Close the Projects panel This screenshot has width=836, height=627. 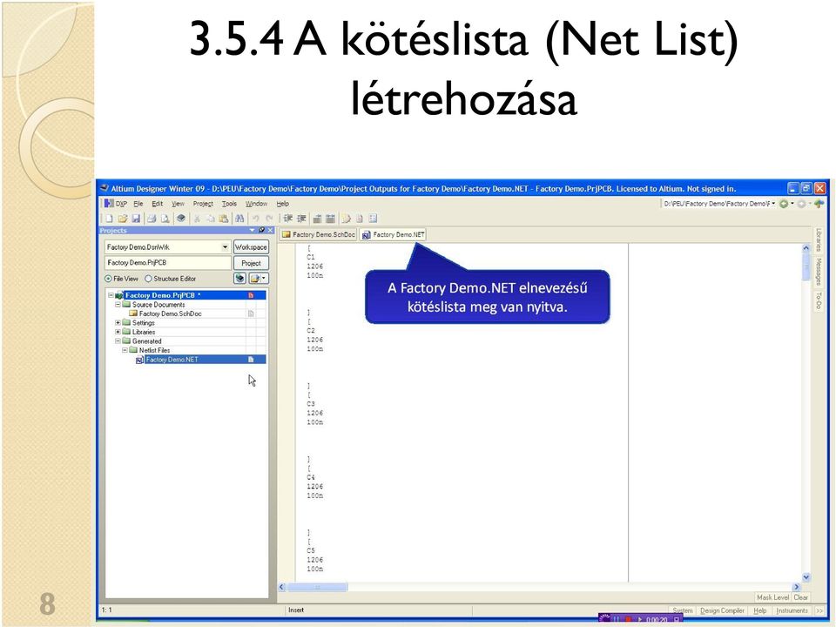270,230
